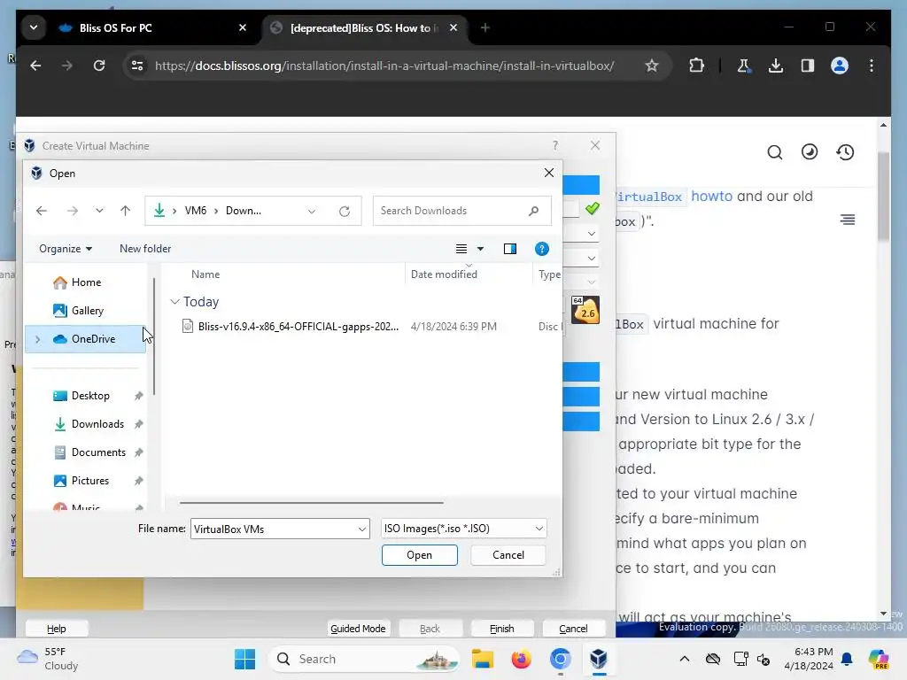Show hidden system tray icons
Viewport: 907px width, 680px height.
(x=685, y=659)
